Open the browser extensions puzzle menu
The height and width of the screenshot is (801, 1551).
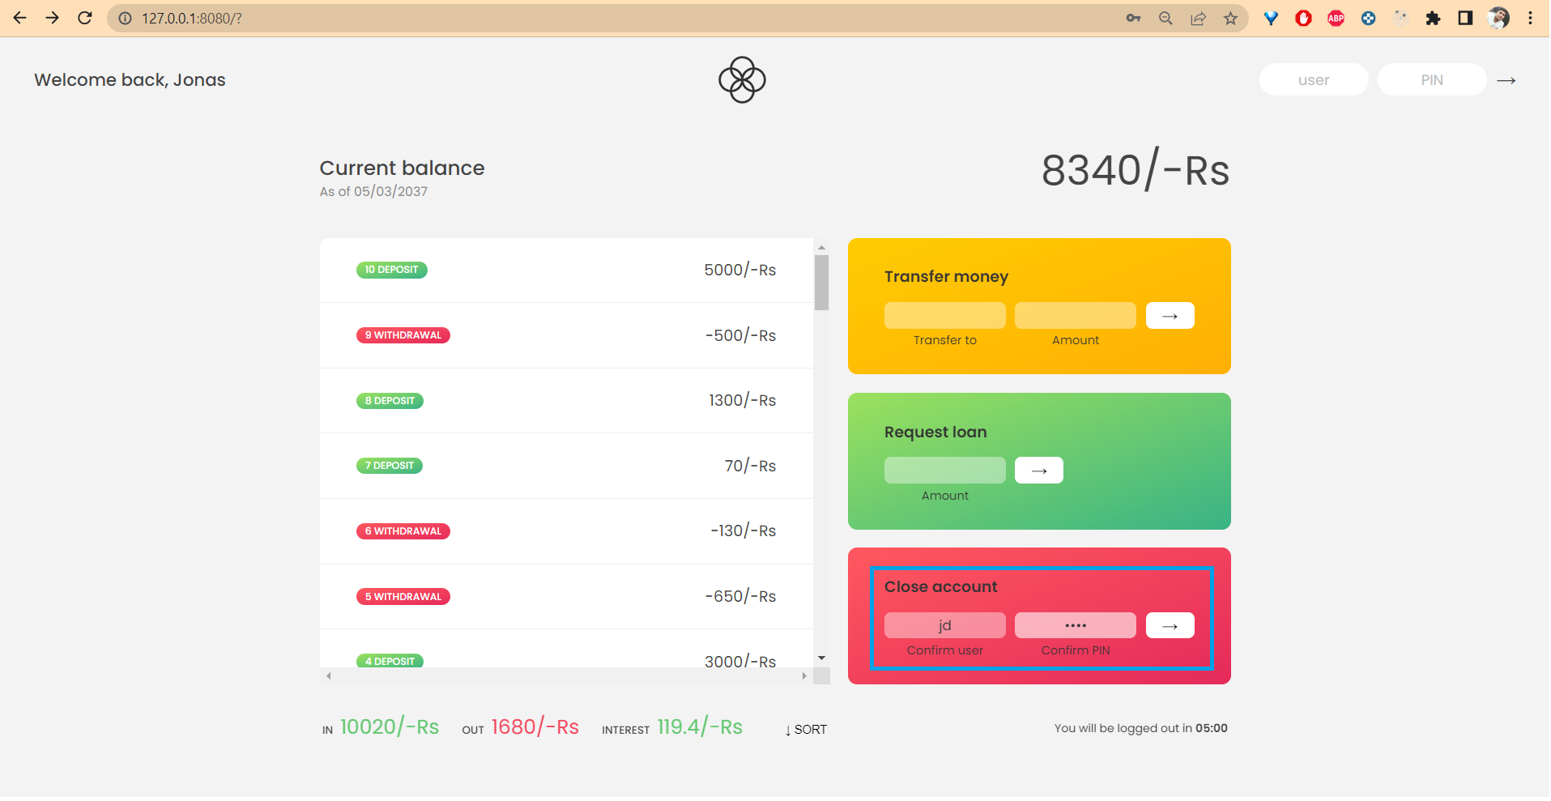pyautogui.click(x=1433, y=18)
